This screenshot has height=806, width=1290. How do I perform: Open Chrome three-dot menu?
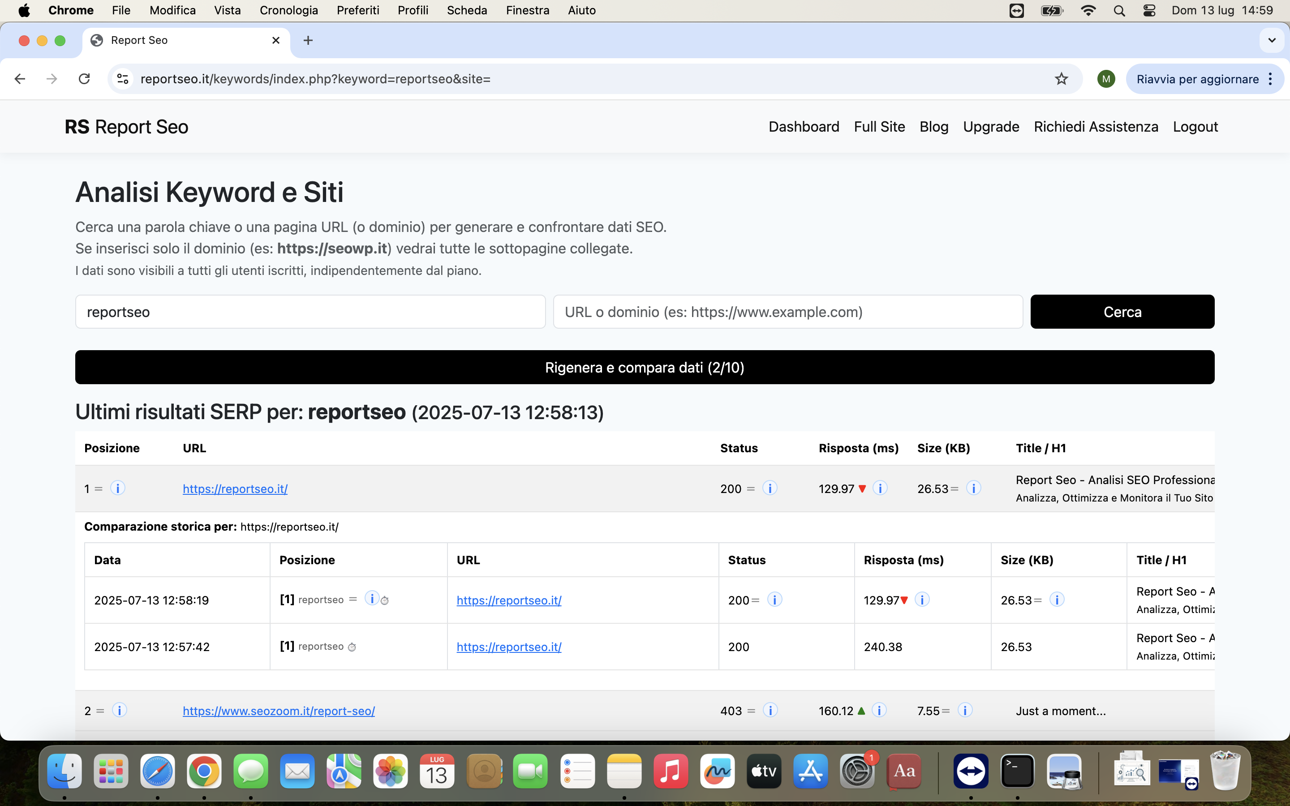click(x=1271, y=79)
